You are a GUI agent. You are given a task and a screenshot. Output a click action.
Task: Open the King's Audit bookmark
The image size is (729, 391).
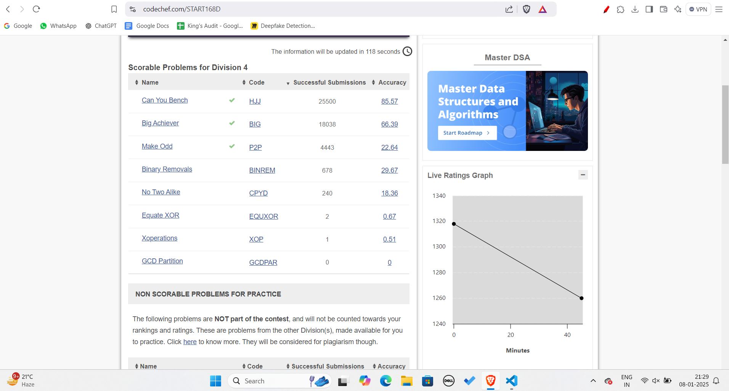pos(210,26)
